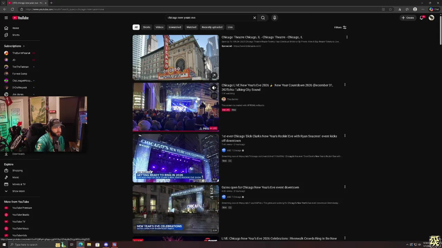
Task: Open the Create video button
Action: (x=407, y=18)
